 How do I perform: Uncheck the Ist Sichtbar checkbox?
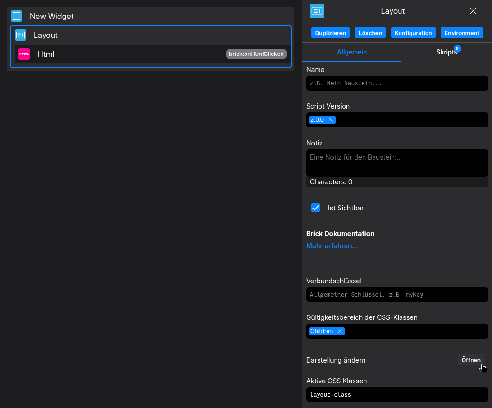(x=316, y=208)
